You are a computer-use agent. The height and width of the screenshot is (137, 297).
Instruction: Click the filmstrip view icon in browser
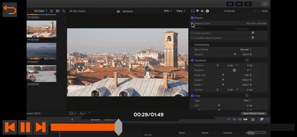tap(58, 11)
